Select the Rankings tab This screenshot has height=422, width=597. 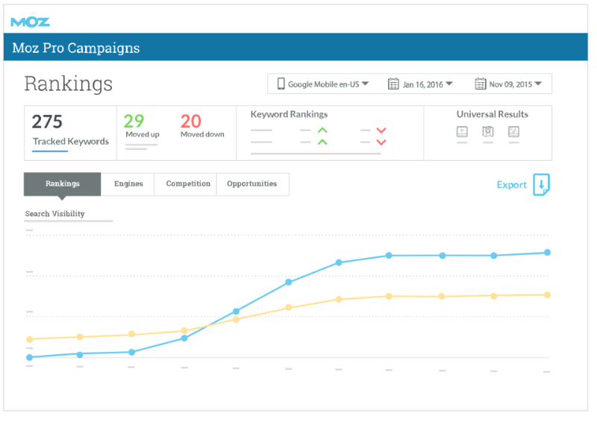tap(63, 184)
